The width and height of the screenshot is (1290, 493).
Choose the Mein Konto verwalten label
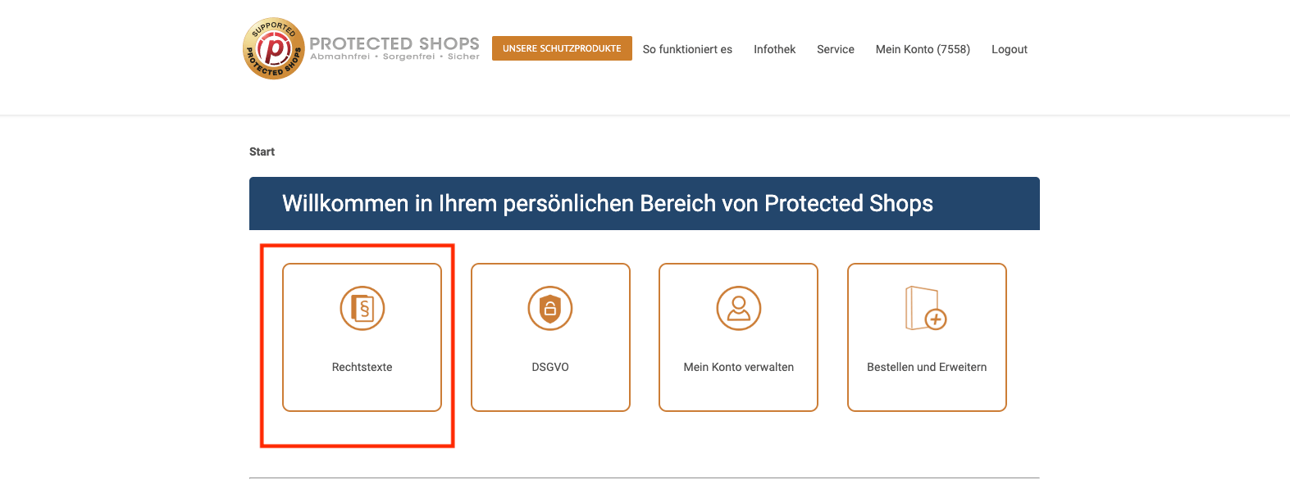(x=738, y=367)
